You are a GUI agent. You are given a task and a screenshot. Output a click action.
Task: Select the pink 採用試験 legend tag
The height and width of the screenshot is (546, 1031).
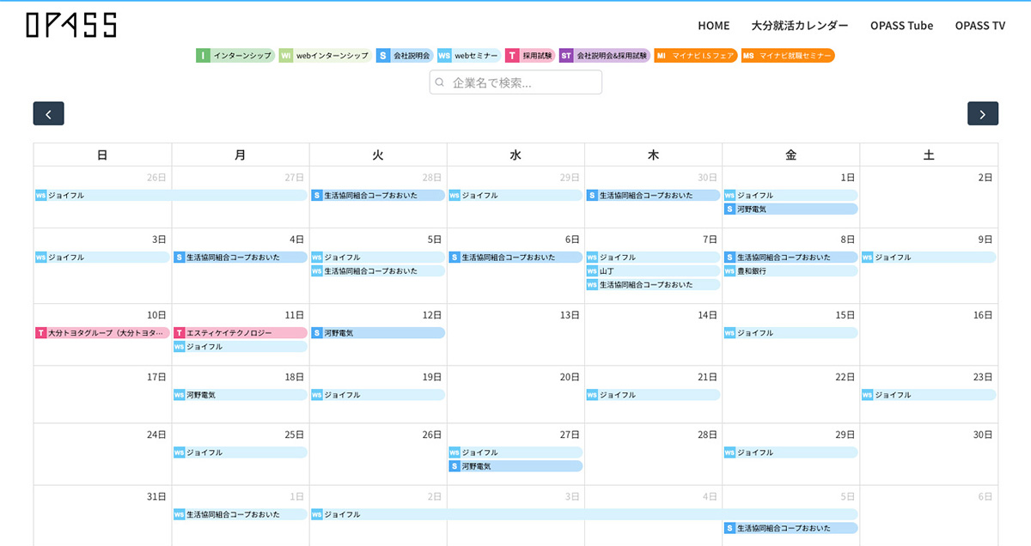529,56
